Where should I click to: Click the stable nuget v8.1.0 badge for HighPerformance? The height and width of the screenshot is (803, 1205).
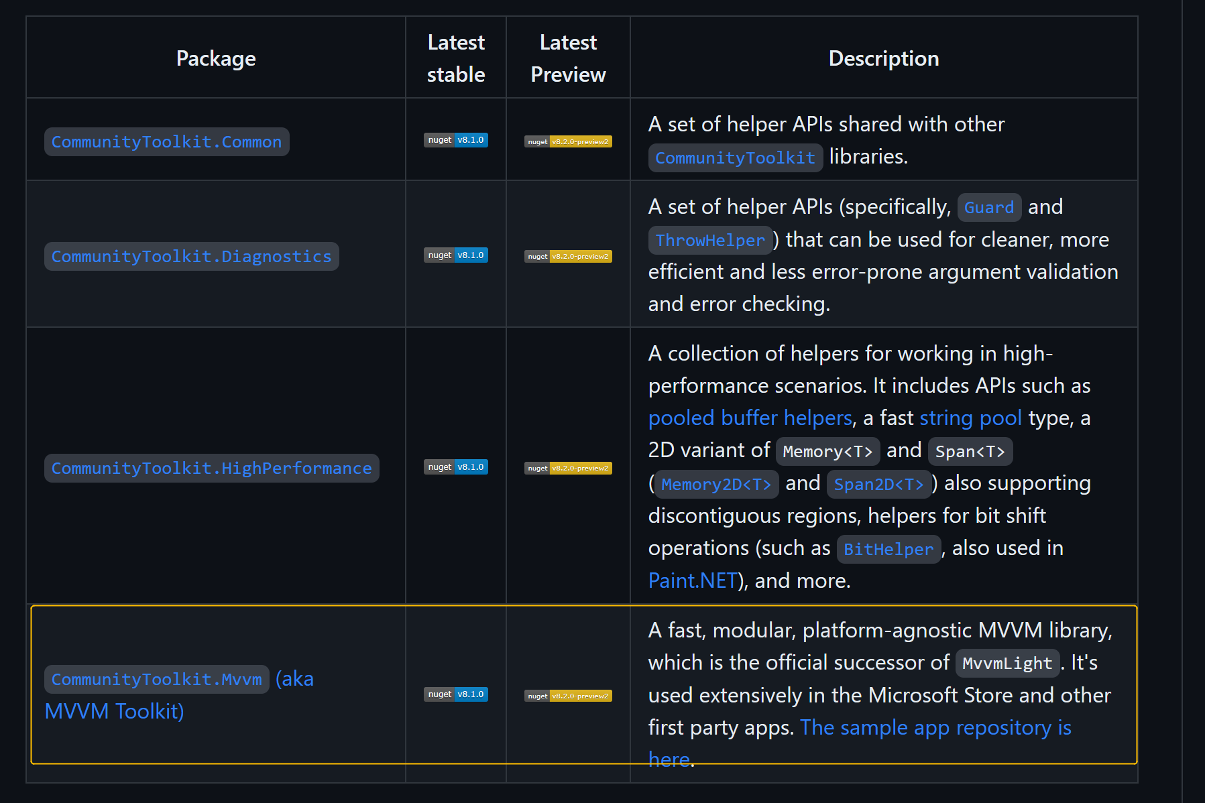tap(456, 467)
